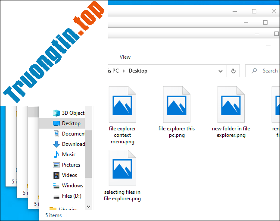Click the PC segment in address breadcrumb
Viewport: 280px width, 221px height.
point(113,71)
